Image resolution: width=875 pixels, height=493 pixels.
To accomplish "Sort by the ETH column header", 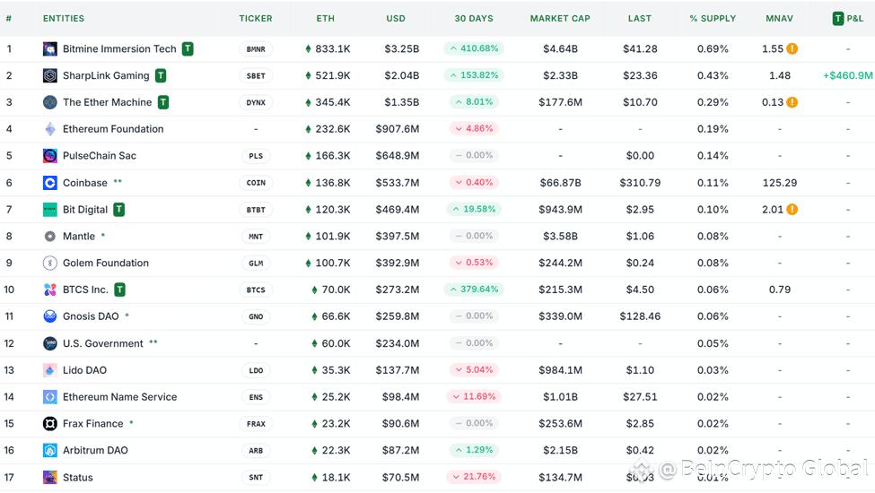I will [326, 19].
